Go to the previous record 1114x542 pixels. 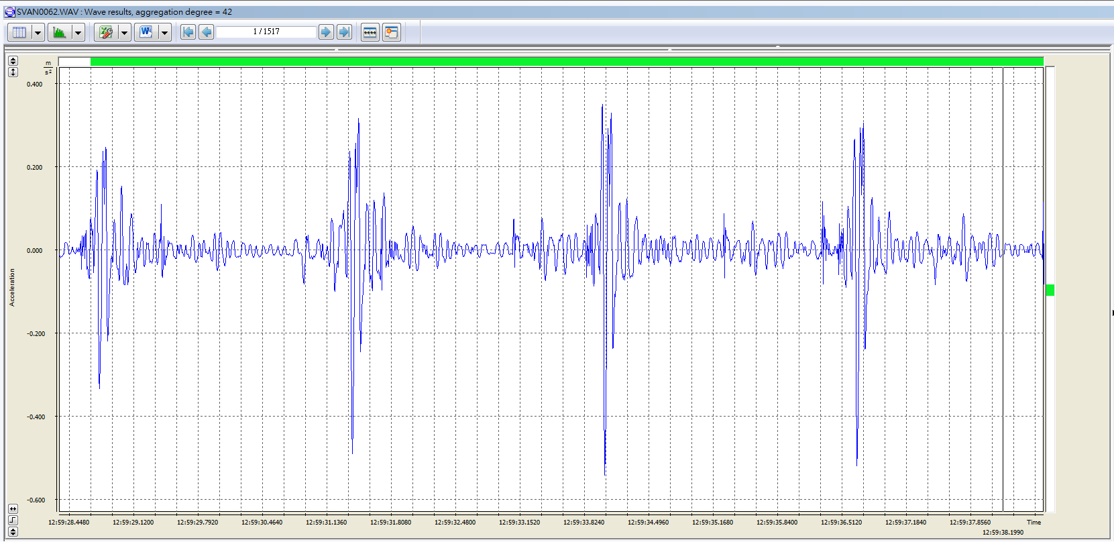point(207,32)
